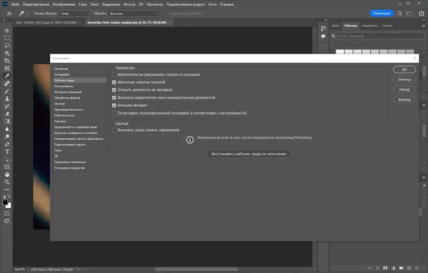Switch to the Цвет panel tab
This screenshot has width=428, height=273.
tap(335, 26)
